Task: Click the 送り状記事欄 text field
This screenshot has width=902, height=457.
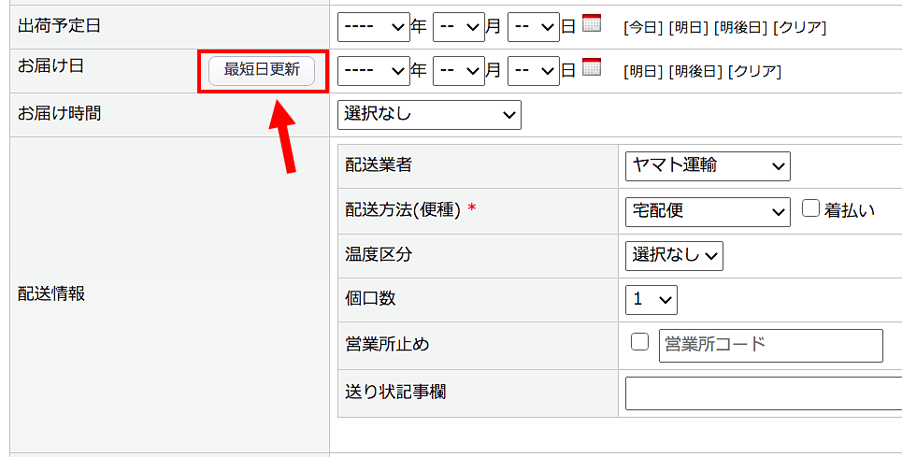Action: (763, 393)
